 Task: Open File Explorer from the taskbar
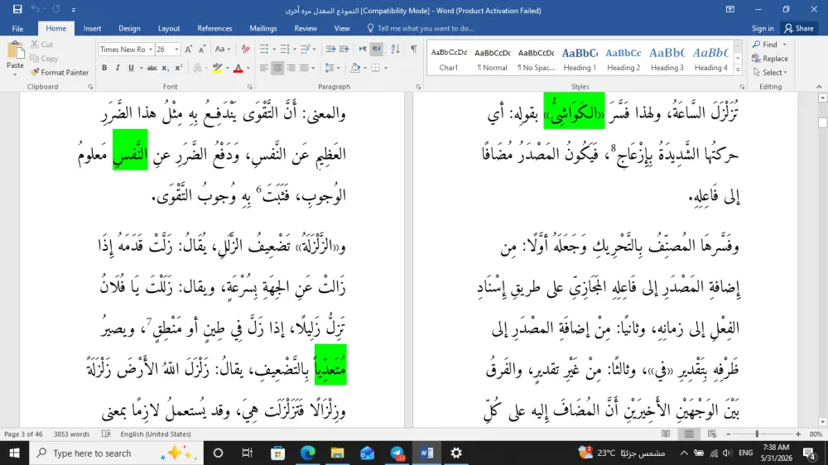[338, 453]
